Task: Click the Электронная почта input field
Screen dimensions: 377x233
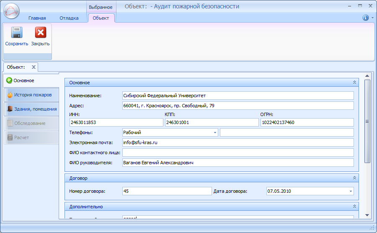Action: (x=238, y=142)
